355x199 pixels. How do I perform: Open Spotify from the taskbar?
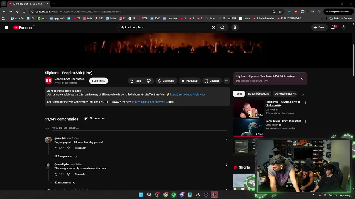174,195
